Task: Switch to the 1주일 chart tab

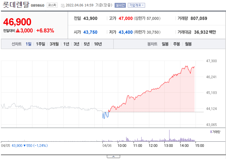Action: click(40, 44)
